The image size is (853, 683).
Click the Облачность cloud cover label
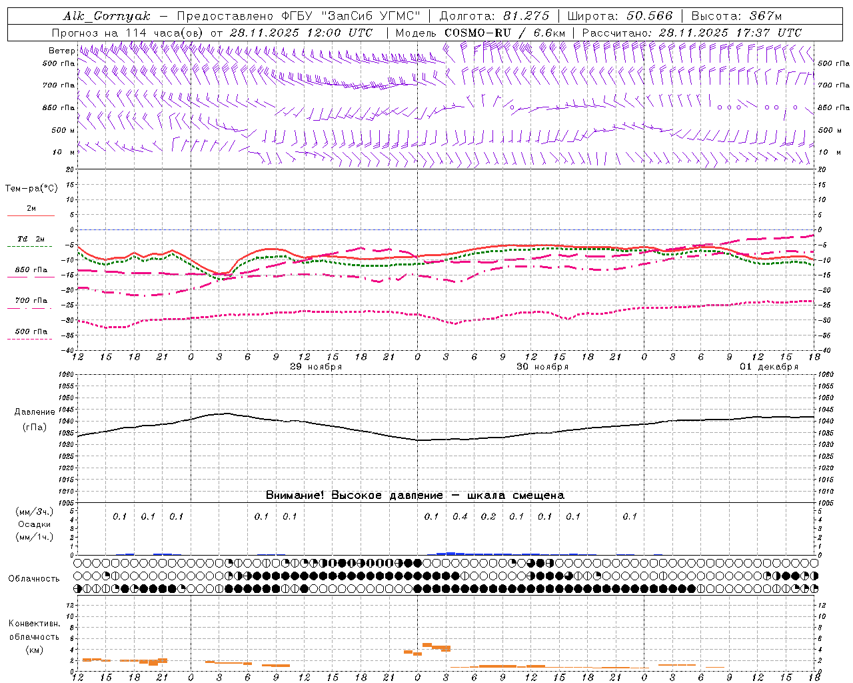coord(34,579)
